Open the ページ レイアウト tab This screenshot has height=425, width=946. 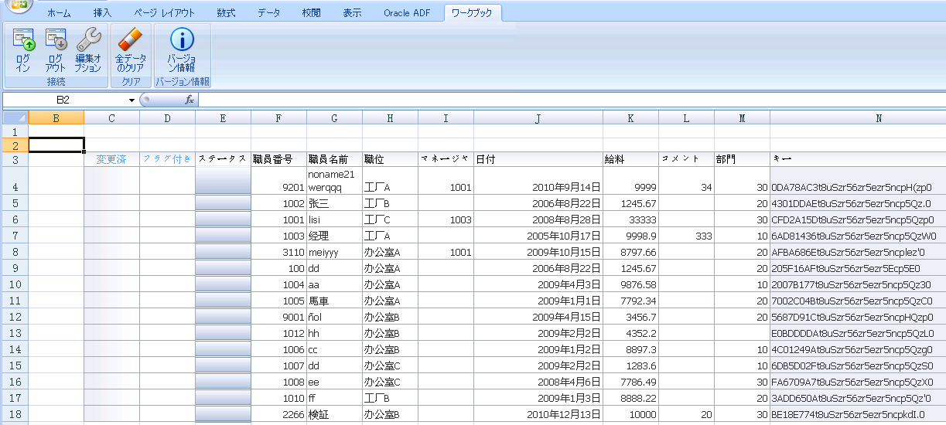164,13
